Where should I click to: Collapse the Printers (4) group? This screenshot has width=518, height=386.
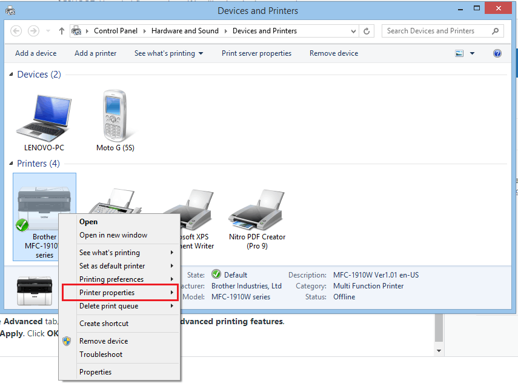click(x=11, y=163)
